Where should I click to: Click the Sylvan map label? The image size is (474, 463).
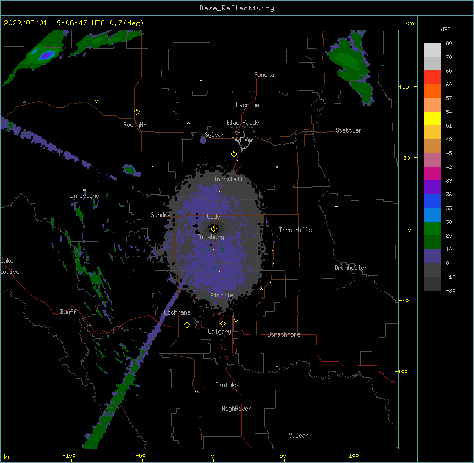214,135
